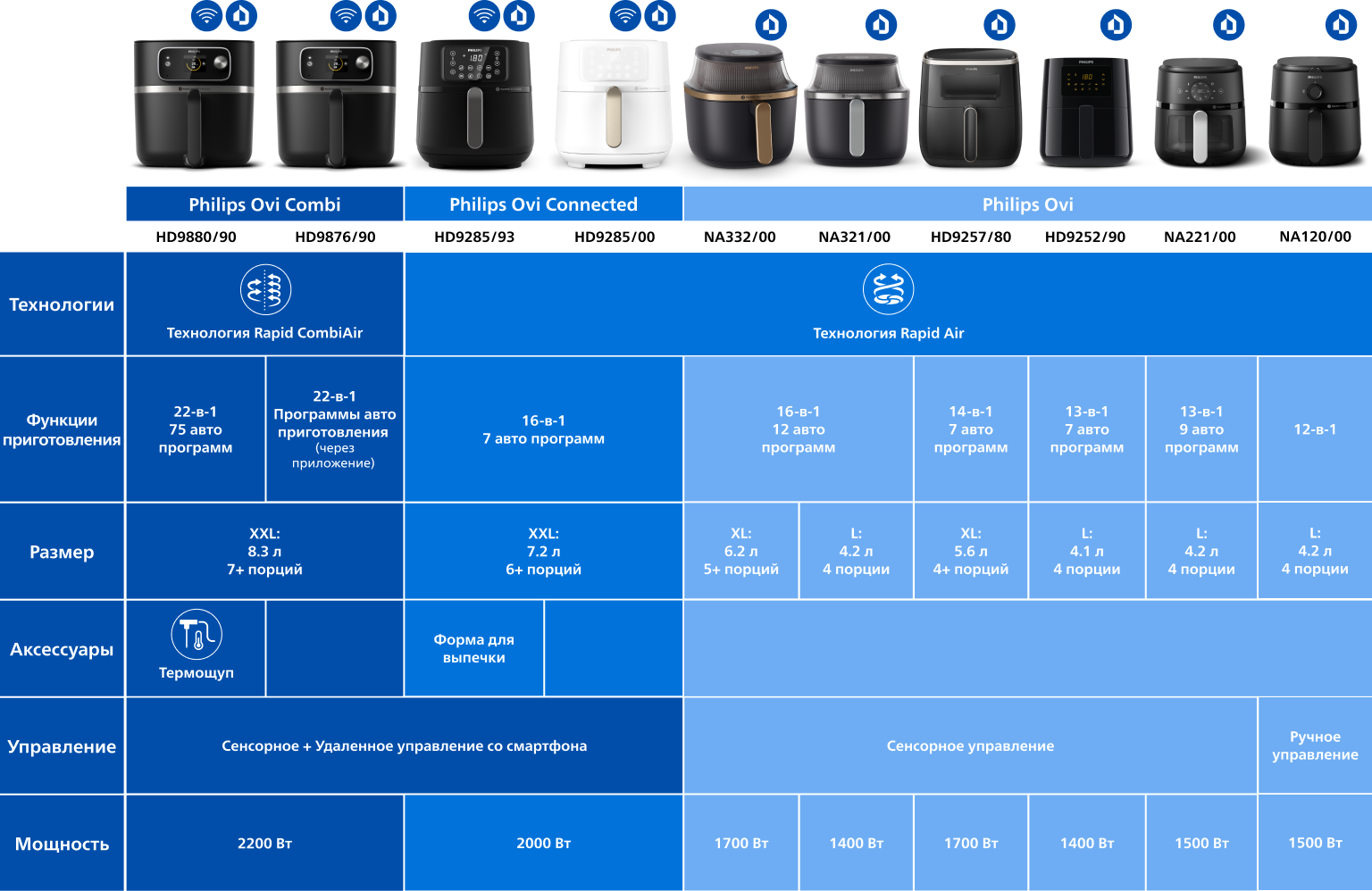Image resolution: width=1372 pixels, height=891 pixels.
Task: Open the HD9257/80 air fryer image
Action: click(x=971, y=108)
